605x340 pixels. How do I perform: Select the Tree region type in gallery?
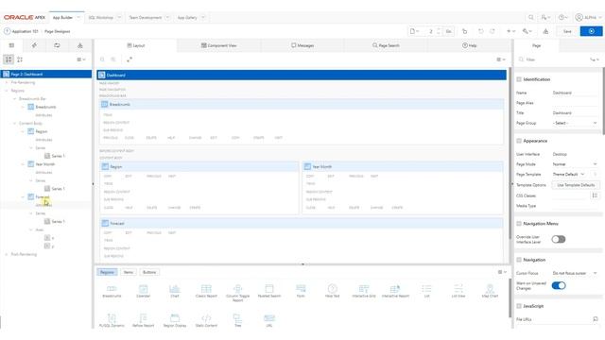point(237,321)
